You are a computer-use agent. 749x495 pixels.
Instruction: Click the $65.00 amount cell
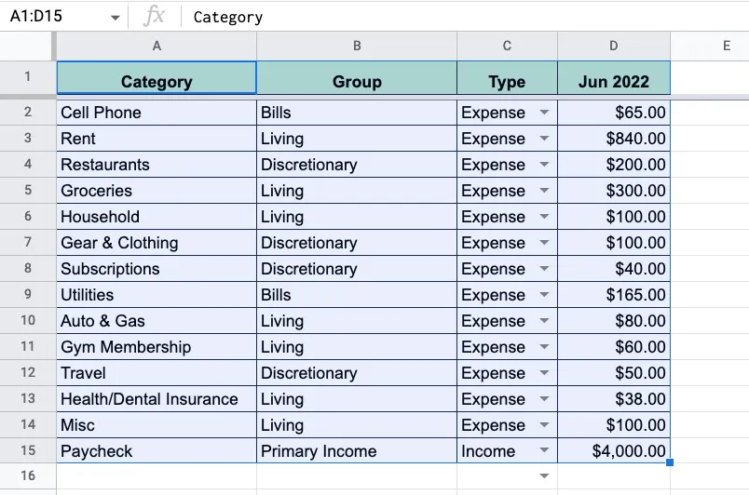click(x=614, y=113)
